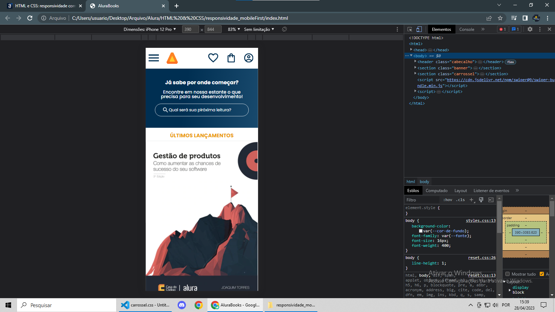Screen dimensions: 555x312
Task: Open Discord from the taskbar
Action: click(182, 305)
